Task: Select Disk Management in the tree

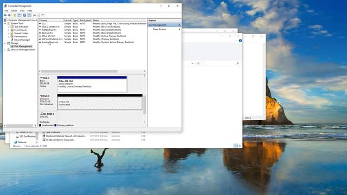Action: pyautogui.click(x=23, y=47)
